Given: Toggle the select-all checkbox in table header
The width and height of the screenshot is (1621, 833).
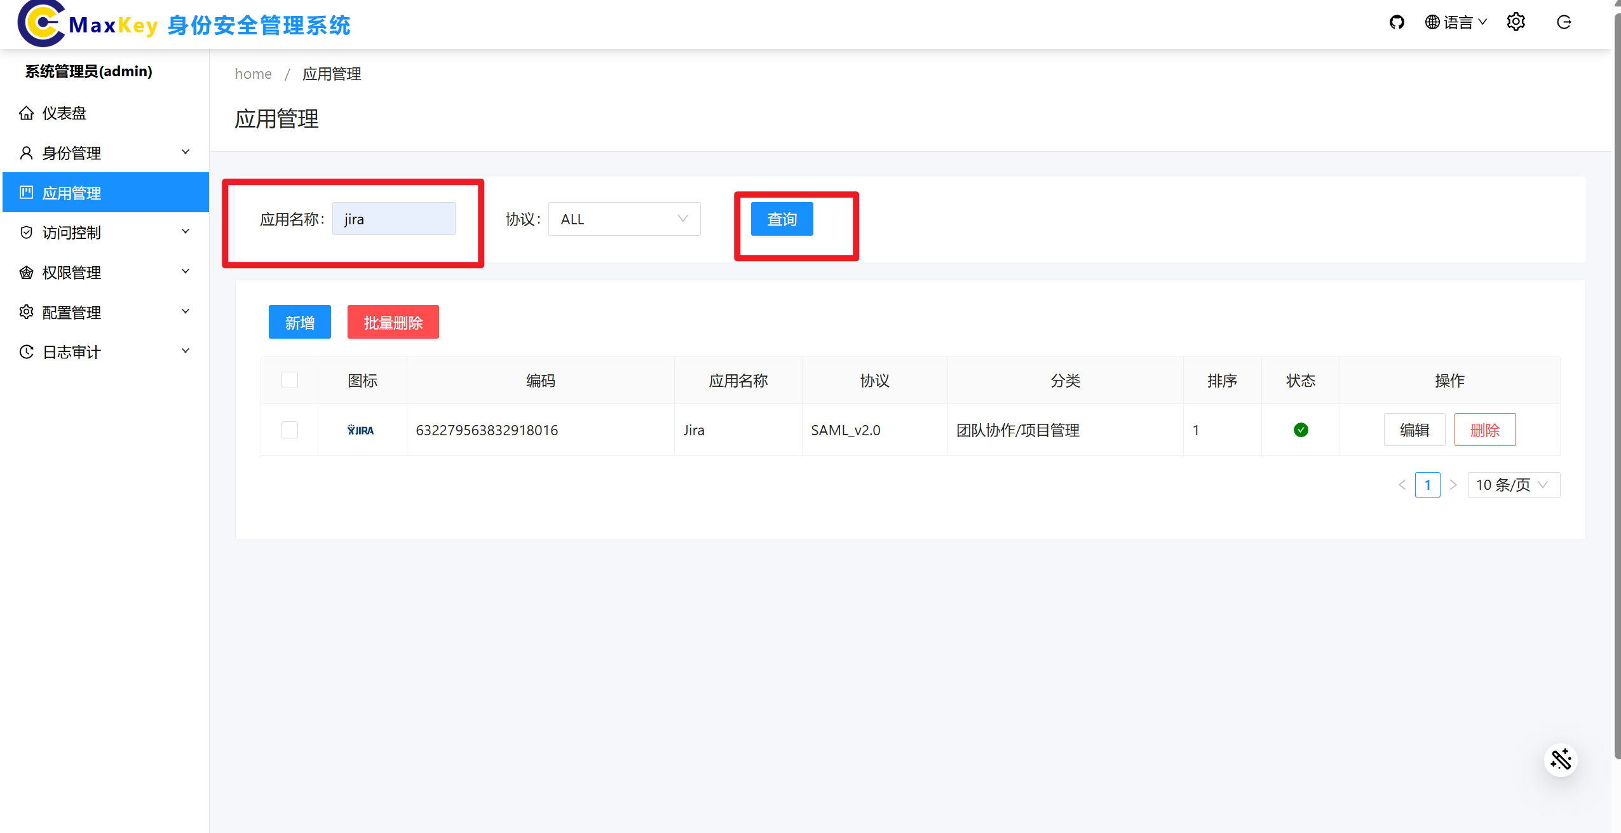Looking at the screenshot, I should (290, 380).
